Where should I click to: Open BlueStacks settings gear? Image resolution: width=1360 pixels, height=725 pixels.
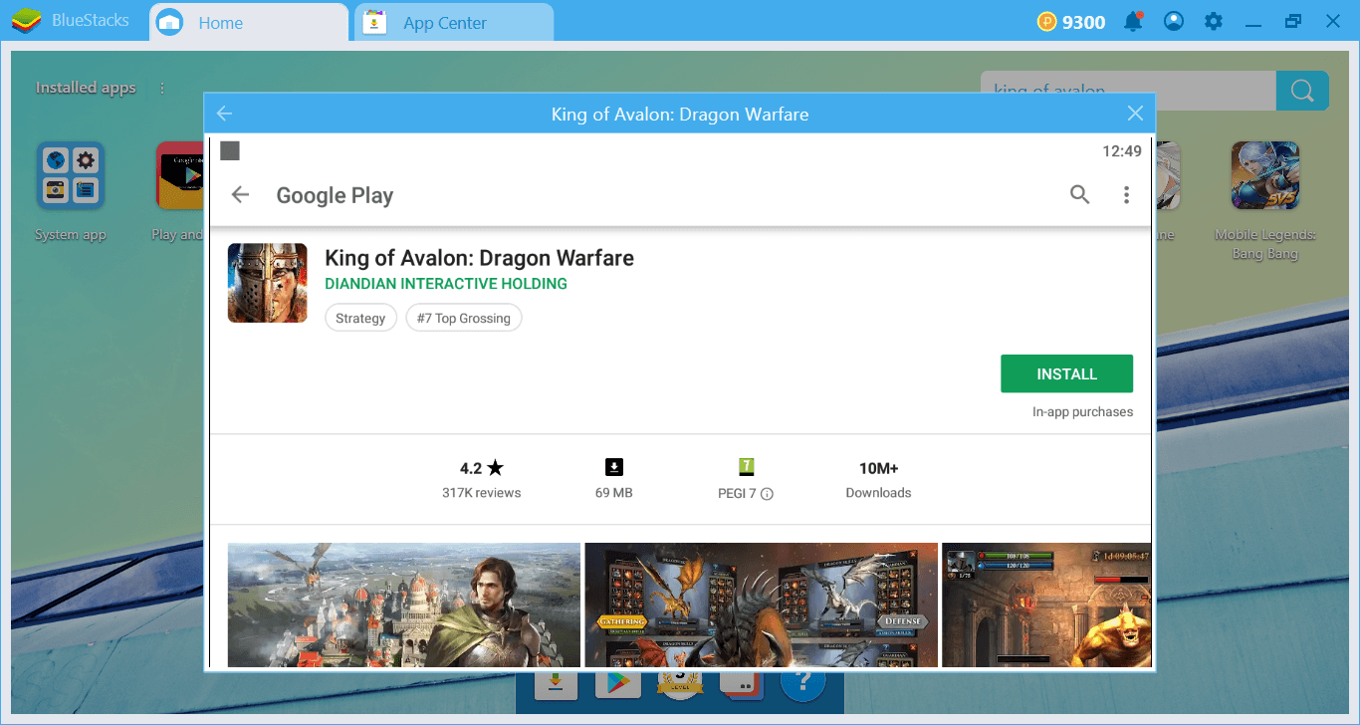pos(1214,21)
